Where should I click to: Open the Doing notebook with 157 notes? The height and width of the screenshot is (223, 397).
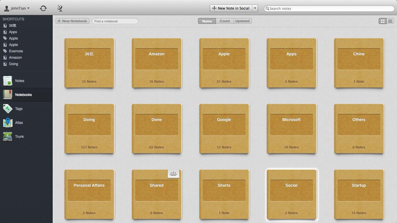point(90,128)
